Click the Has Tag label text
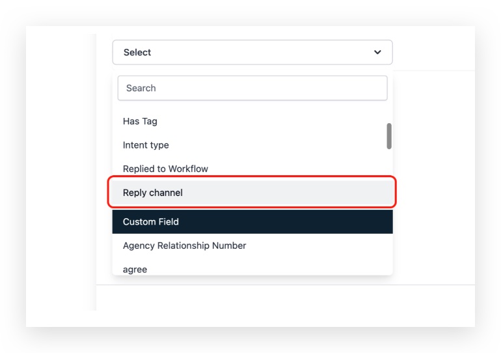The width and height of the screenshot is (501, 353). coord(140,121)
